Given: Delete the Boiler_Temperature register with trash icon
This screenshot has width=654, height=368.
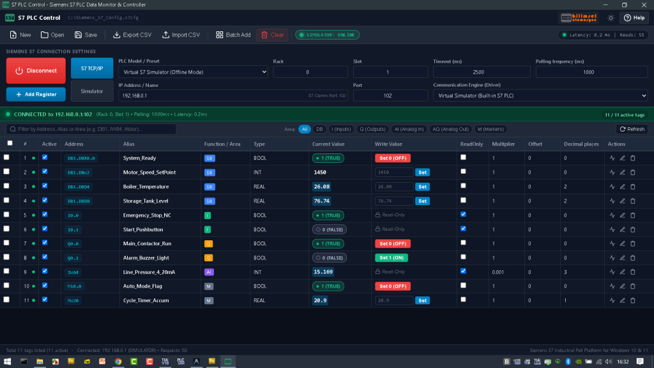Looking at the screenshot, I should pos(633,187).
